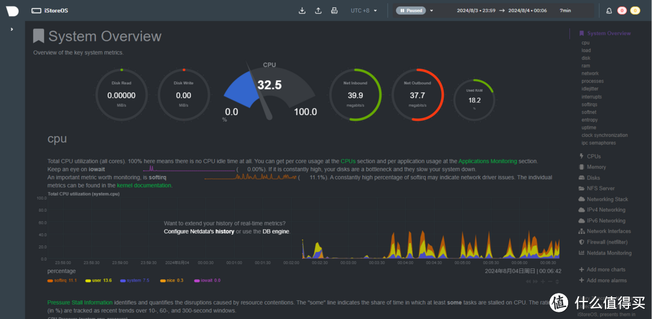Open the alarms bell icon
Viewport: 652px width, 319px height.
[x=609, y=11]
